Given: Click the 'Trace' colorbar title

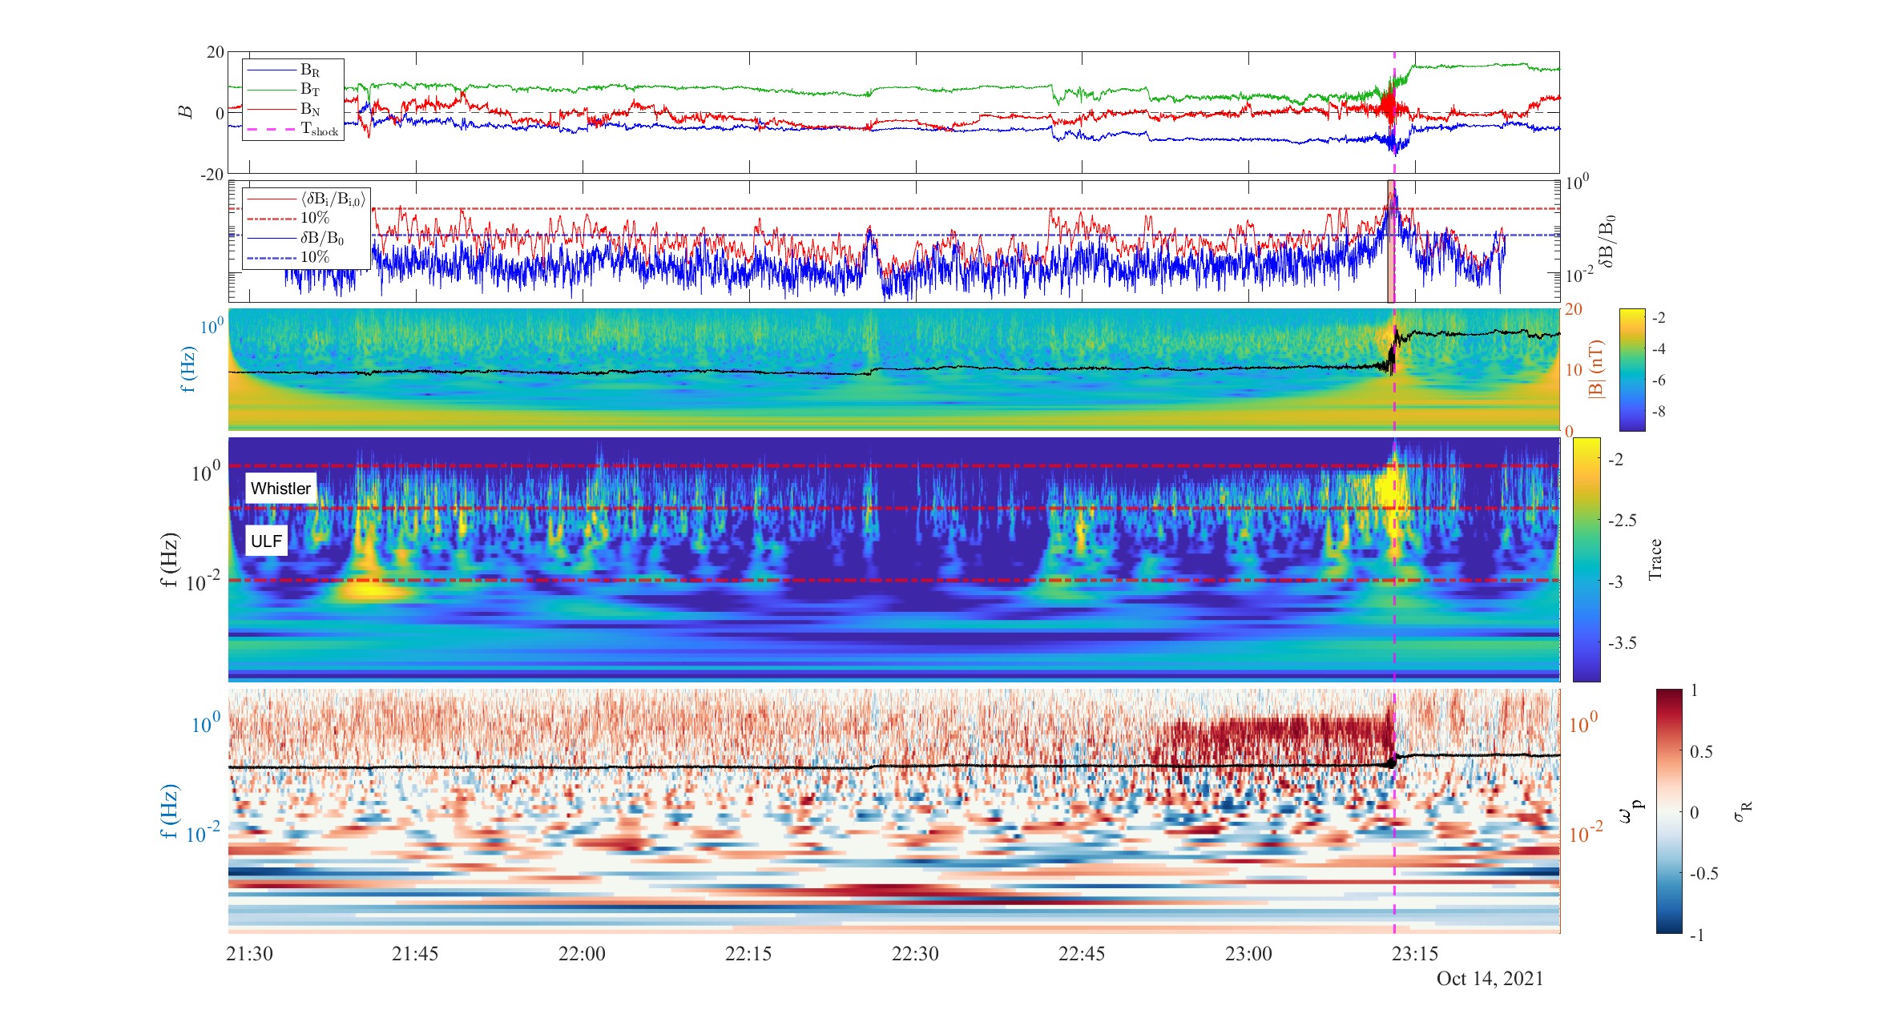Looking at the screenshot, I should coord(1655,559).
